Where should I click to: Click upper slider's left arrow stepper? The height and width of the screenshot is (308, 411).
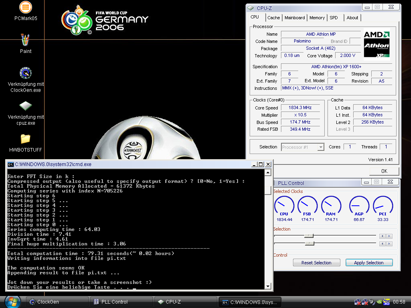[383, 236]
